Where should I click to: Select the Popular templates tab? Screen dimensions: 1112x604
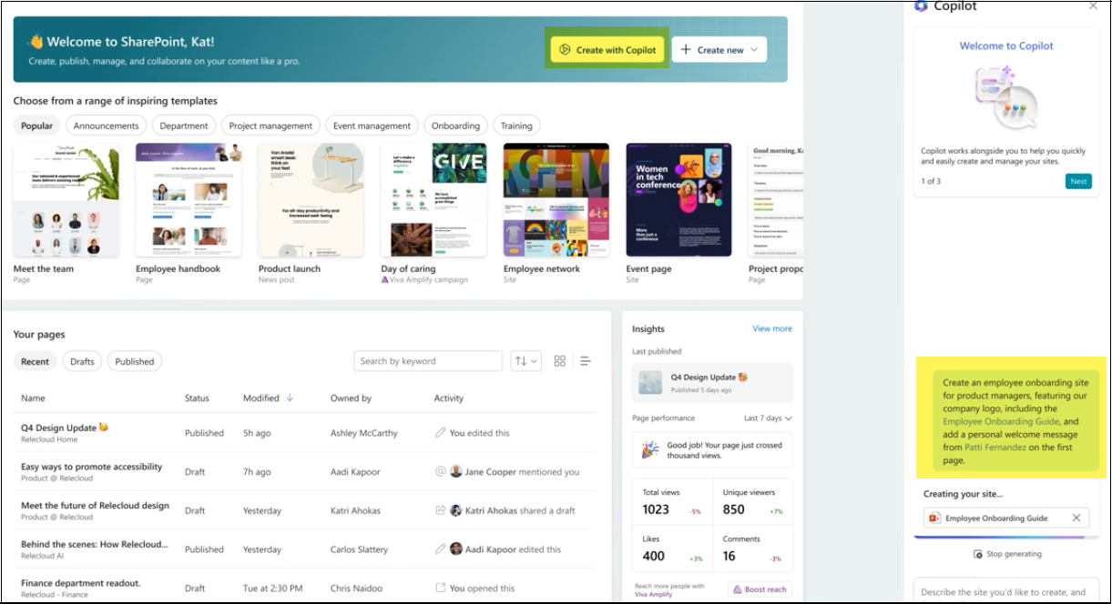pyautogui.click(x=37, y=125)
